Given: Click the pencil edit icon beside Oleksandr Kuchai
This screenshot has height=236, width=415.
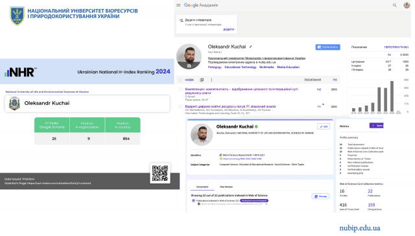Looking at the screenshot, I should [x=251, y=47].
